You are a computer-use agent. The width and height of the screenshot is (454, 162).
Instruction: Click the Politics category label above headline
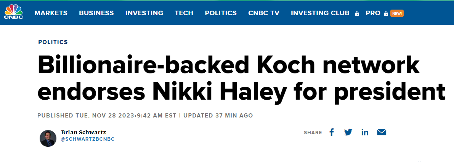pyautogui.click(x=53, y=42)
